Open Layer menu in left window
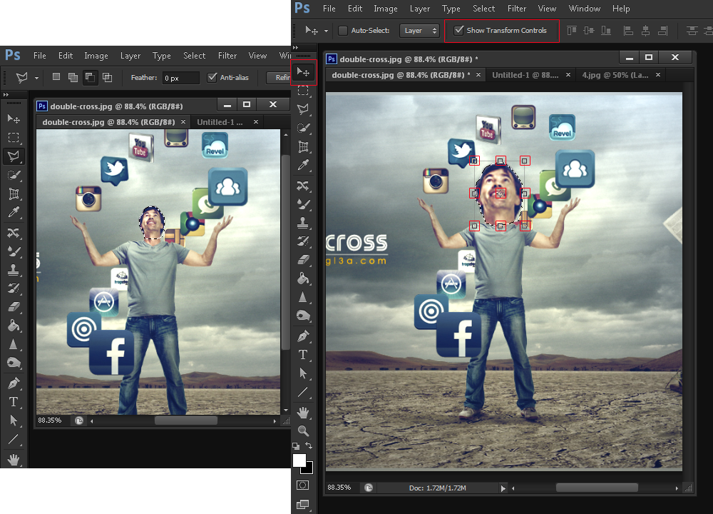 click(130, 56)
